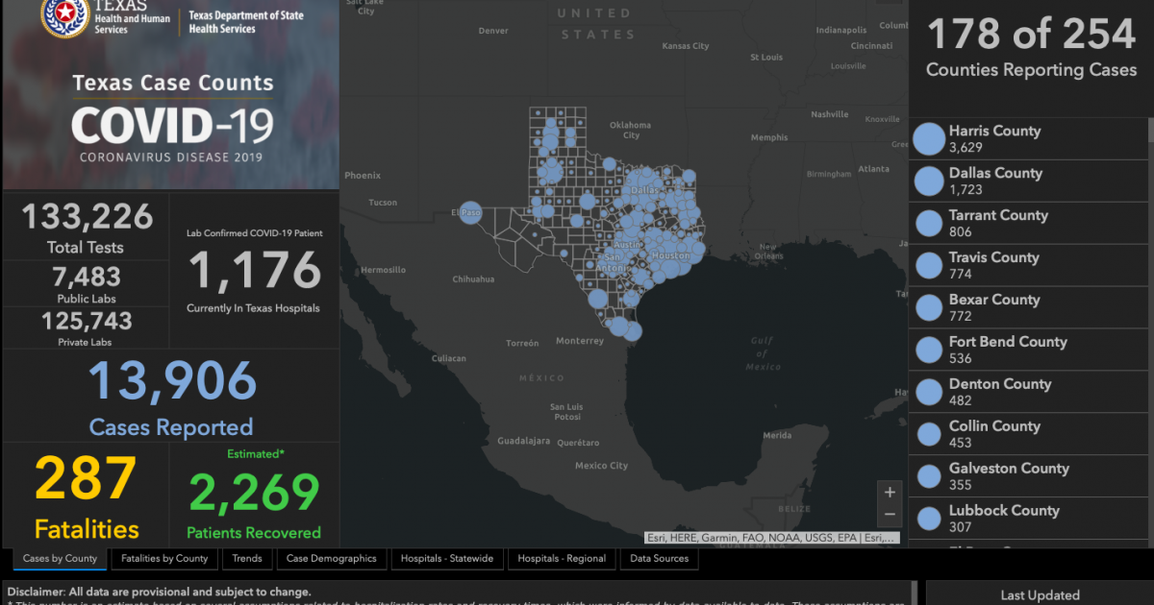Select Denton County 482 list row
This screenshot has width=1154, height=605.
[x=1029, y=392]
